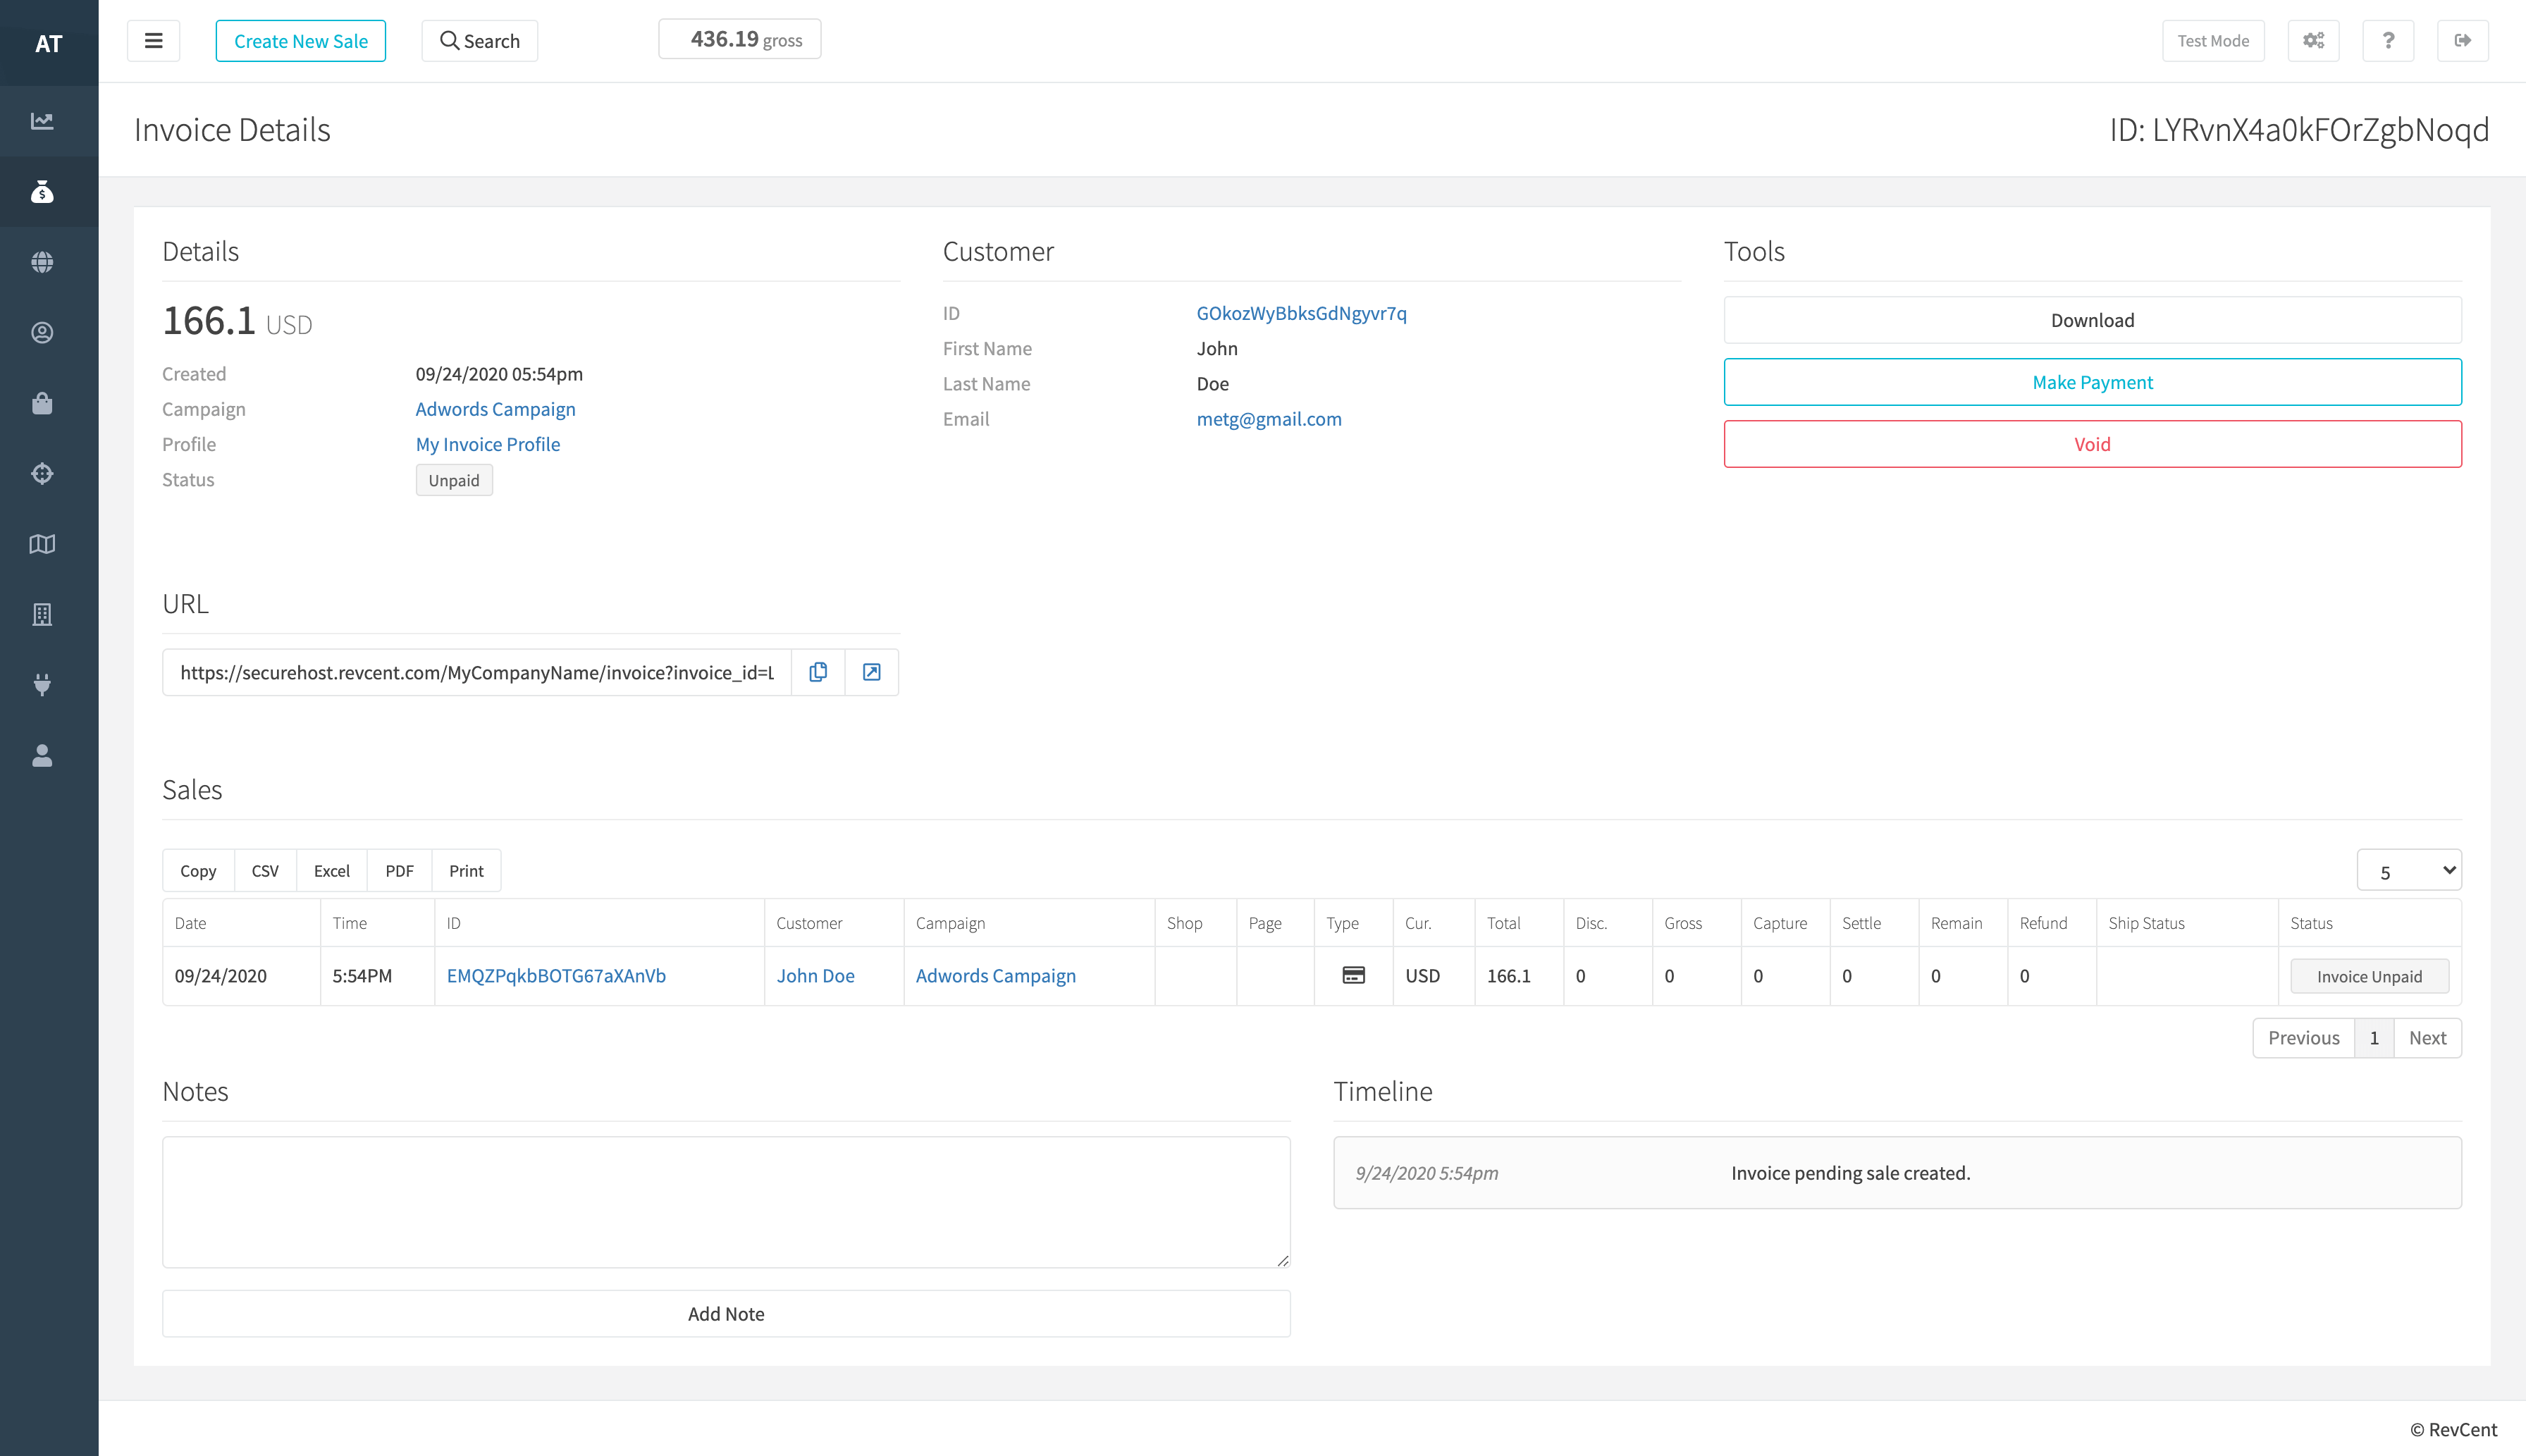2526x1456 pixels.
Task: Click the Void invoice button
Action: pyautogui.click(x=2091, y=444)
